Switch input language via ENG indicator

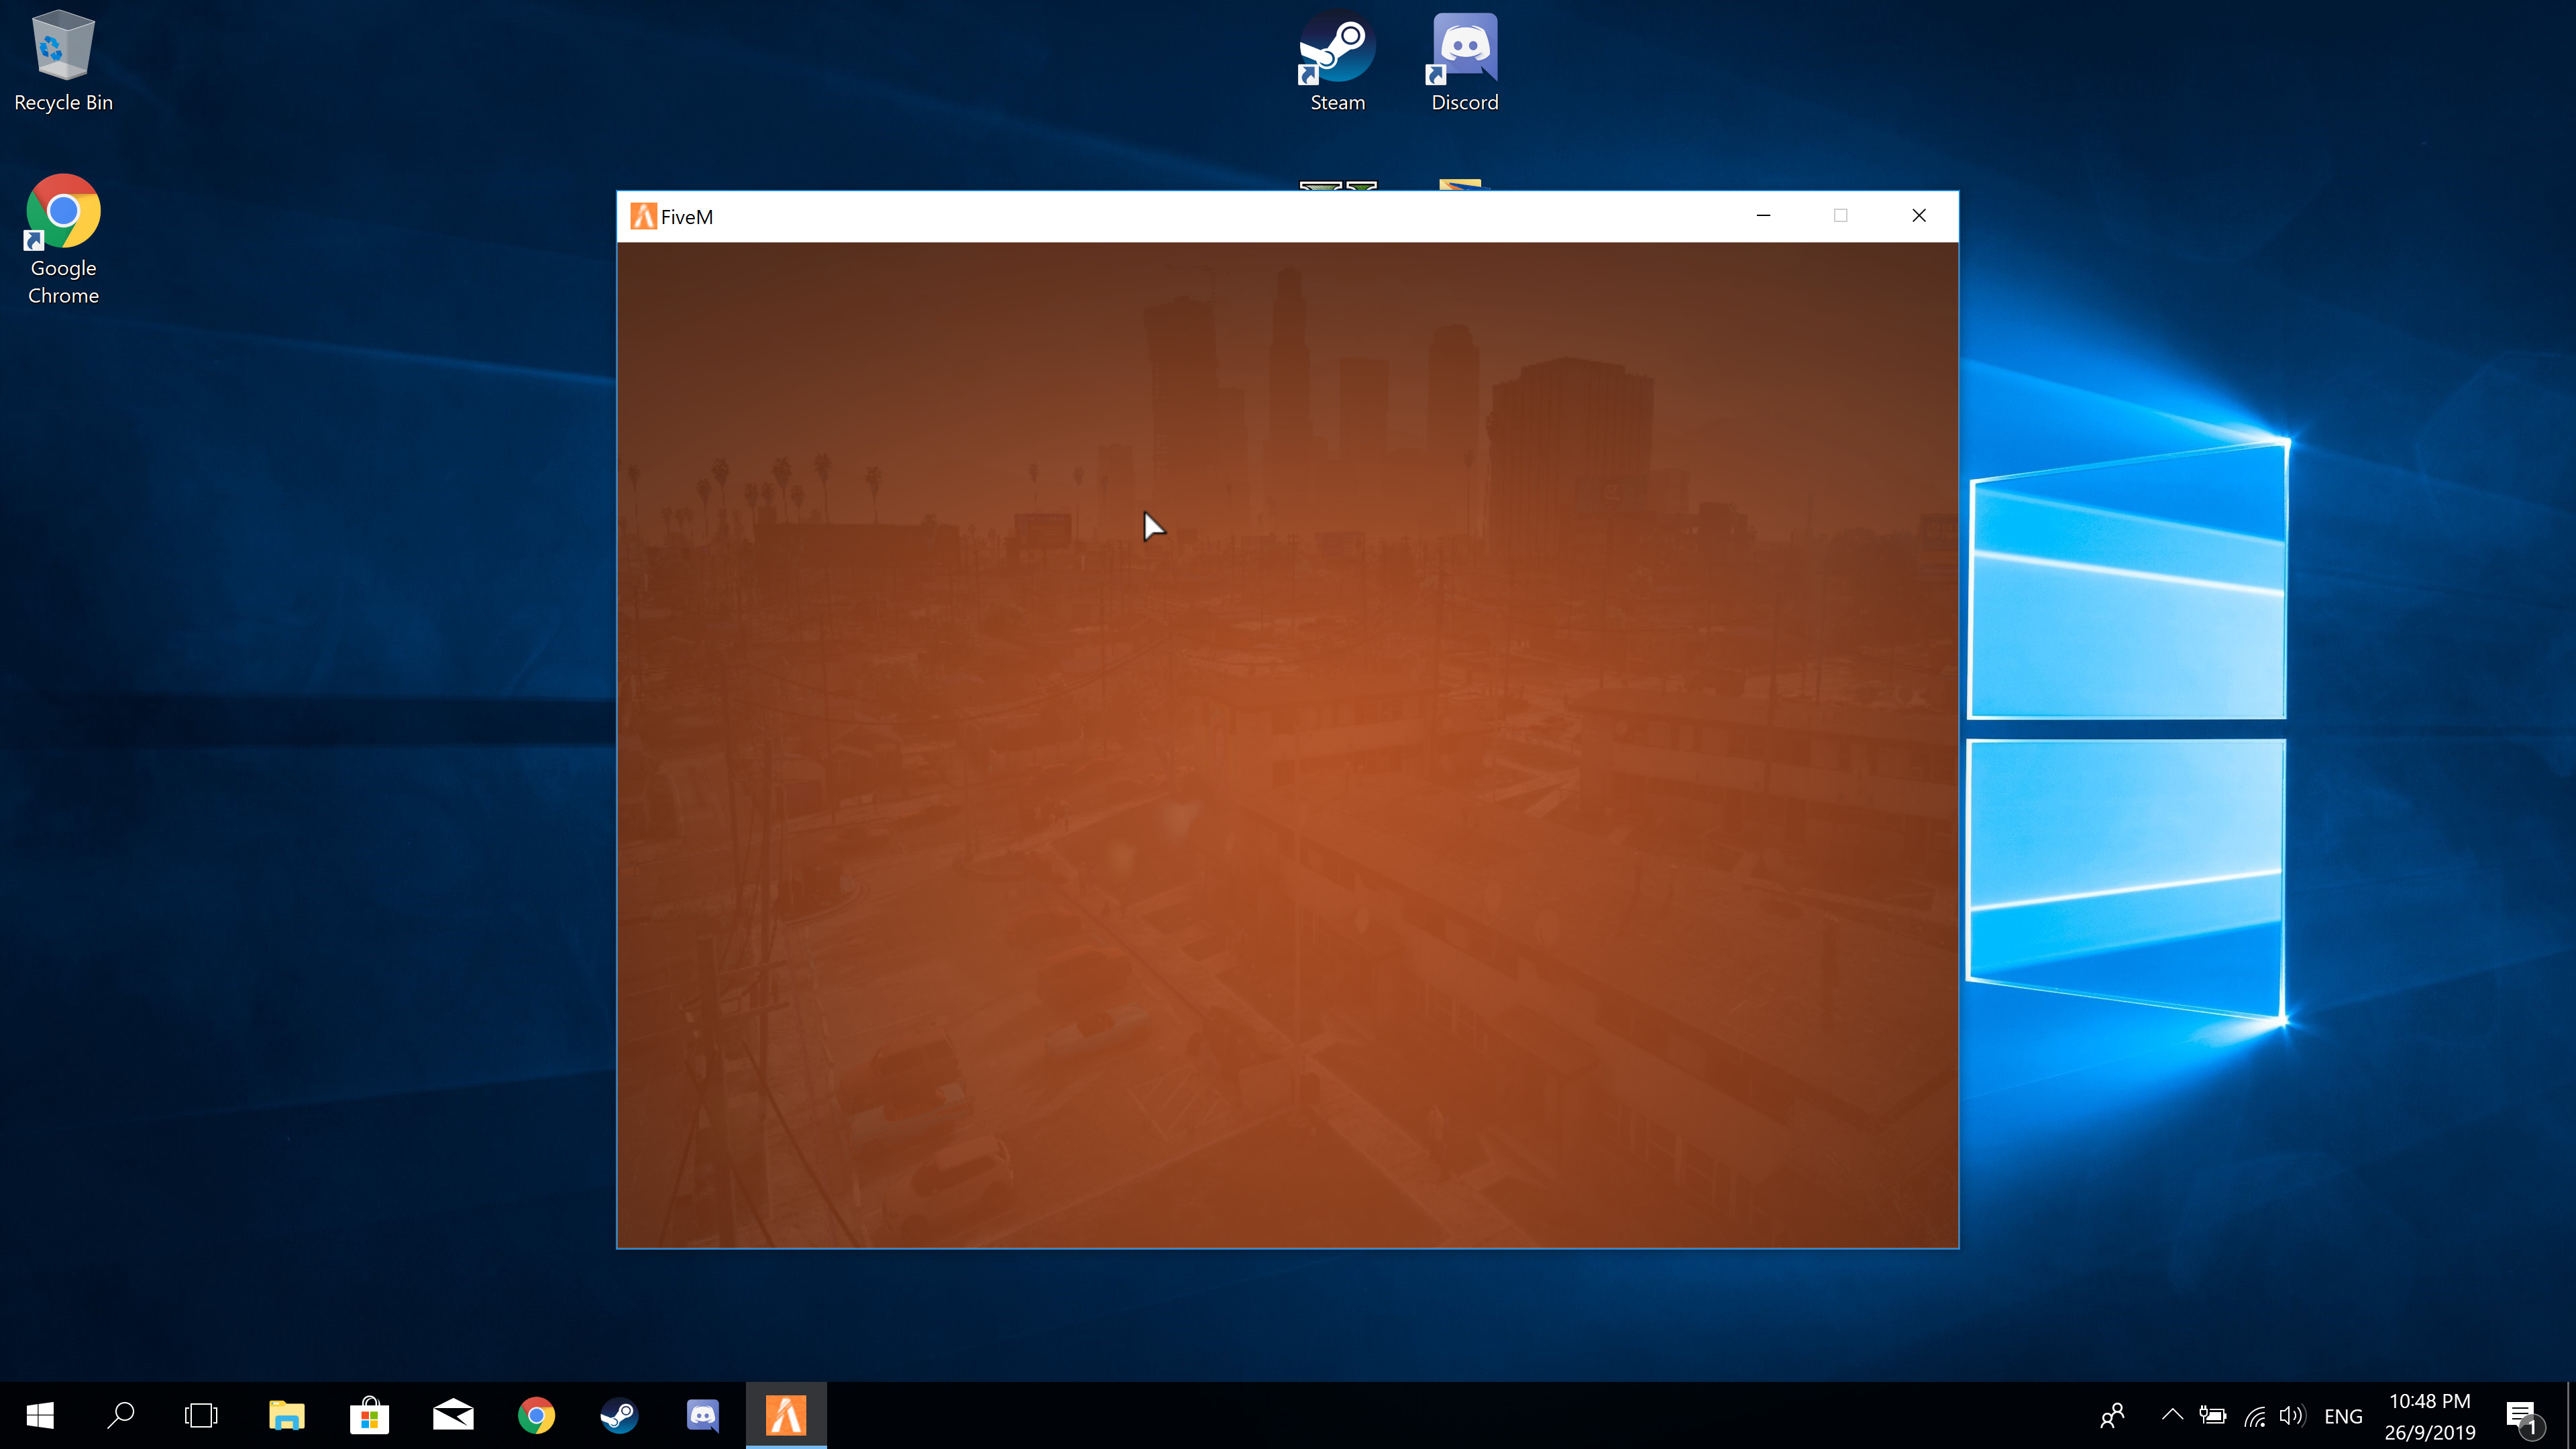click(x=2342, y=1416)
